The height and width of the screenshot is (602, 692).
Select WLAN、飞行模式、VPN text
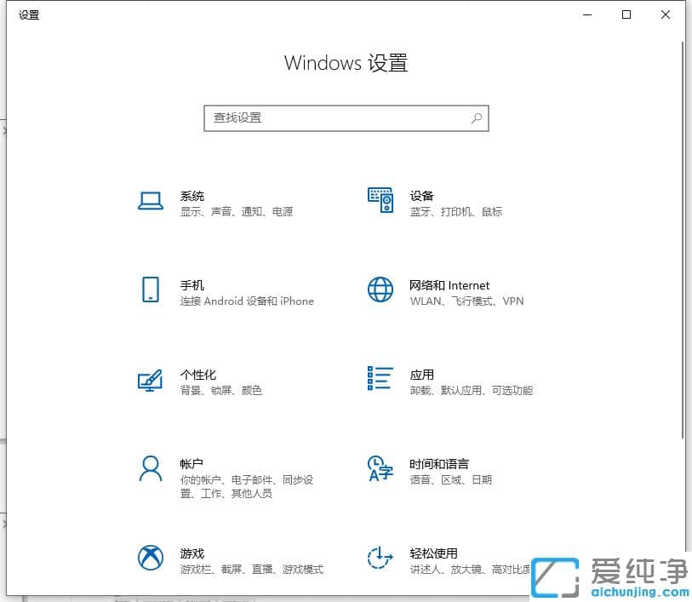[466, 301]
